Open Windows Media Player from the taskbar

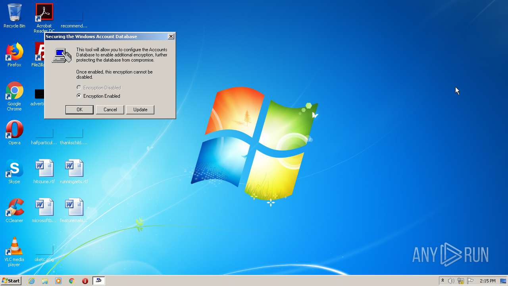(x=58, y=281)
